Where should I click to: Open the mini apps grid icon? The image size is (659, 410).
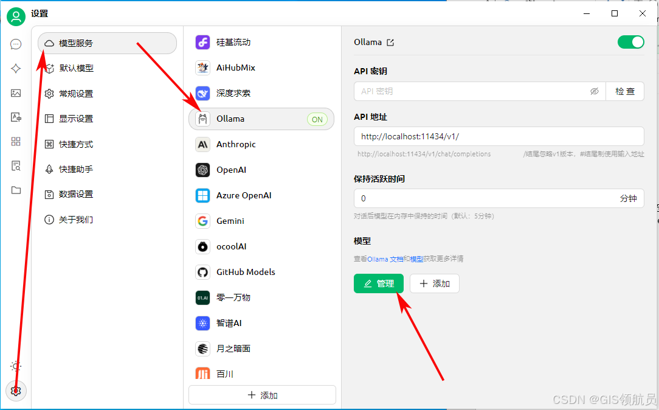[x=16, y=141]
